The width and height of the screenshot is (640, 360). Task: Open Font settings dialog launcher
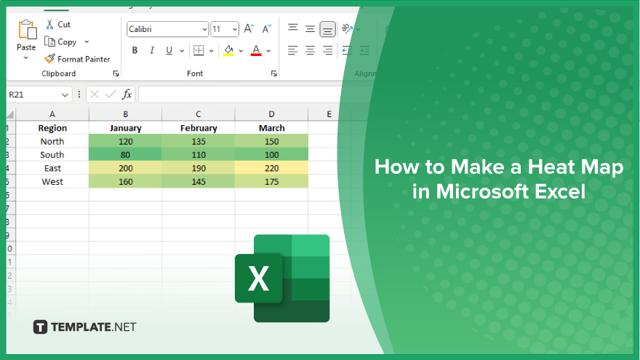274,73
